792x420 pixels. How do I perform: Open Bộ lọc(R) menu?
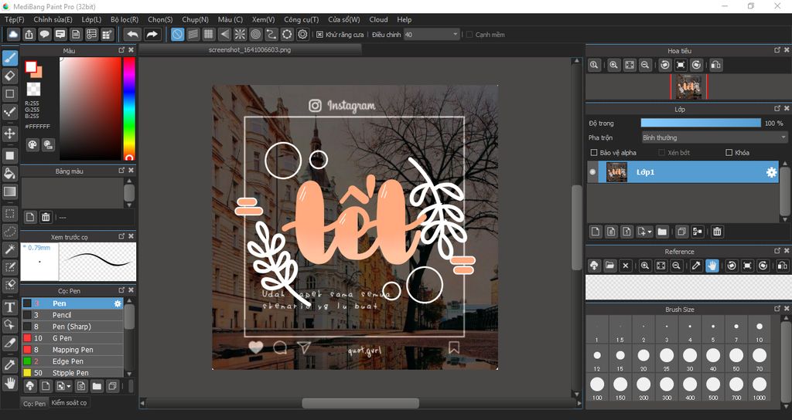coord(125,19)
